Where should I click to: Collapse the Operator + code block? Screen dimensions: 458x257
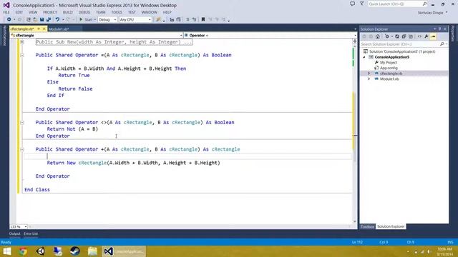[22, 149]
